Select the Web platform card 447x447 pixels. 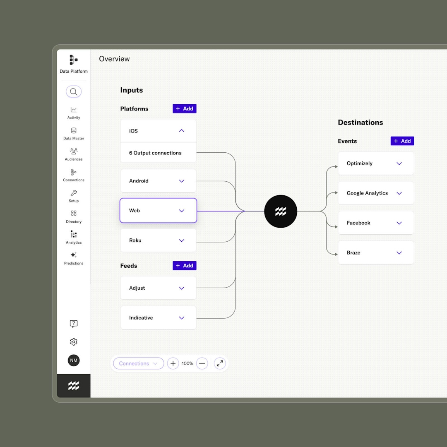(x=158, y=210)
